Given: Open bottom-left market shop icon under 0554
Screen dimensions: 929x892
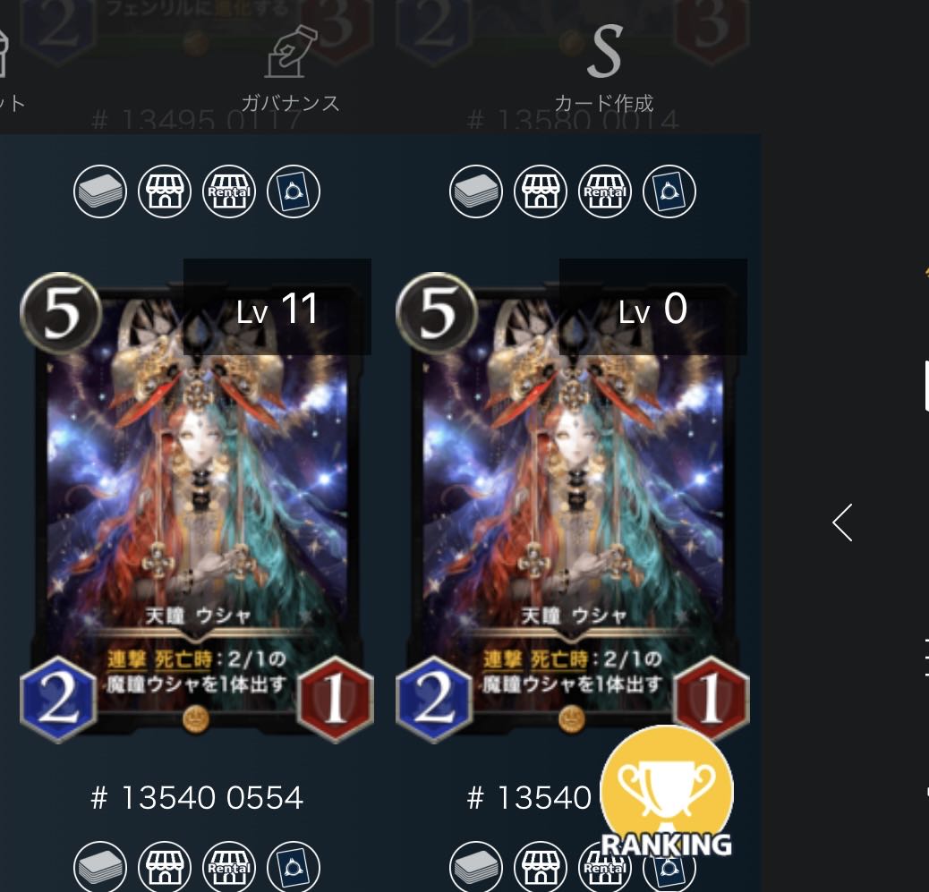Looking at the screenshot, I should (165, 867).
